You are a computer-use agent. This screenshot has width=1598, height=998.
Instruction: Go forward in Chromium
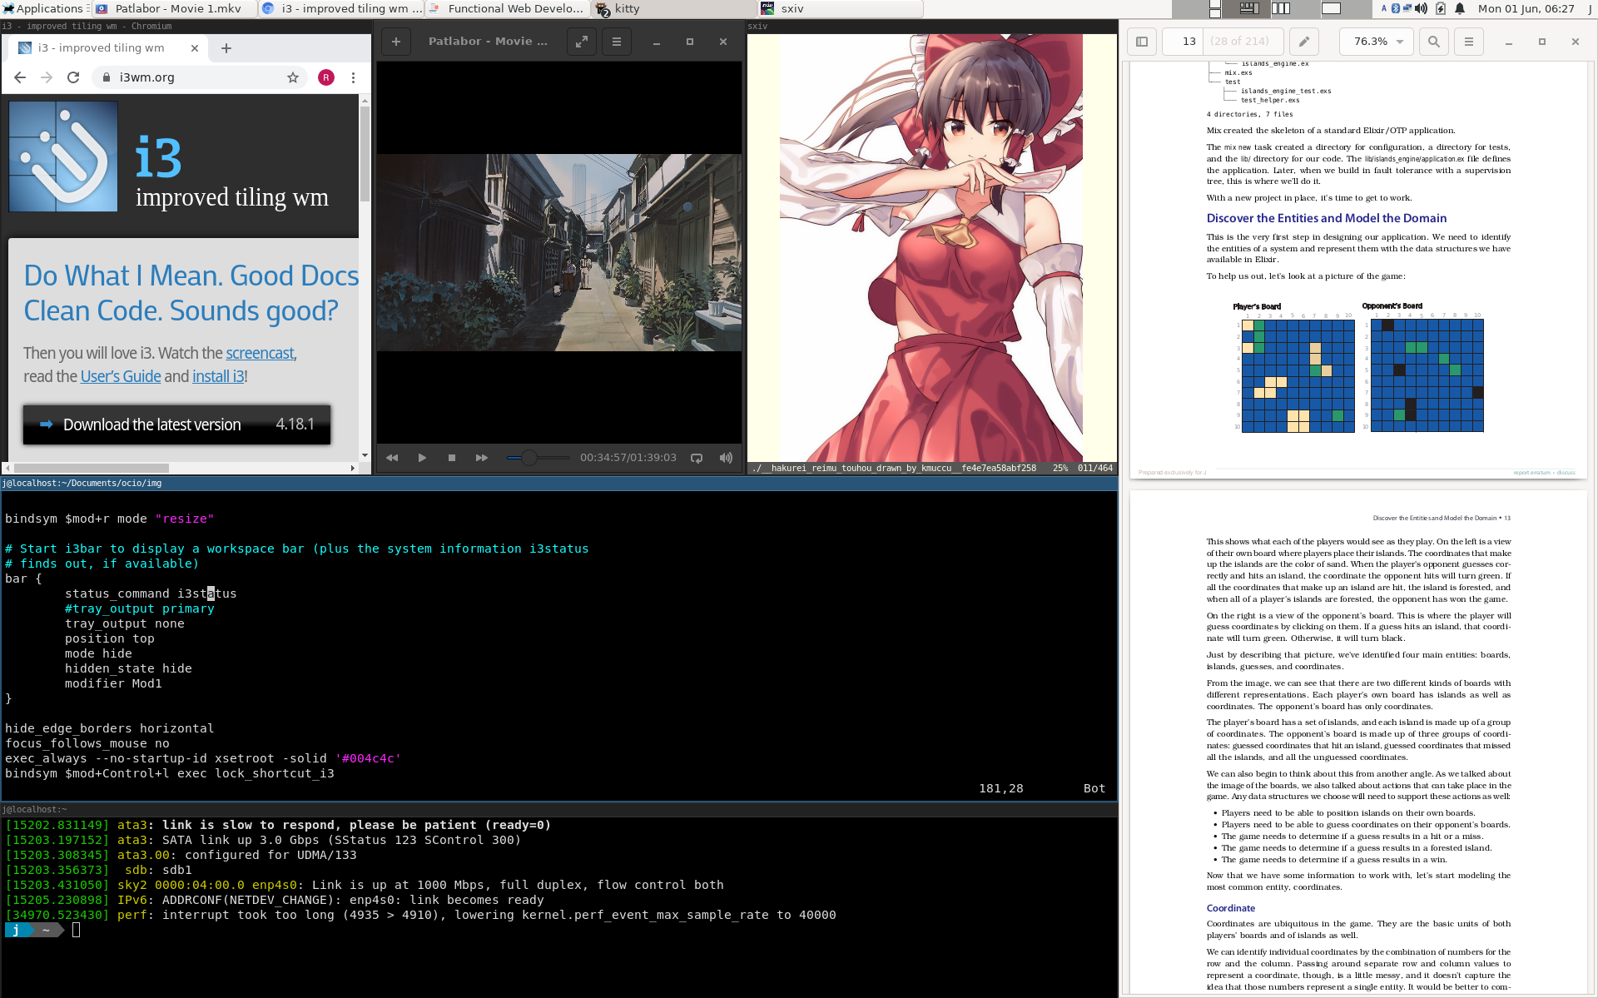[47, 77]
